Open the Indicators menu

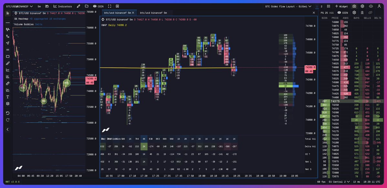pos(63,6)
